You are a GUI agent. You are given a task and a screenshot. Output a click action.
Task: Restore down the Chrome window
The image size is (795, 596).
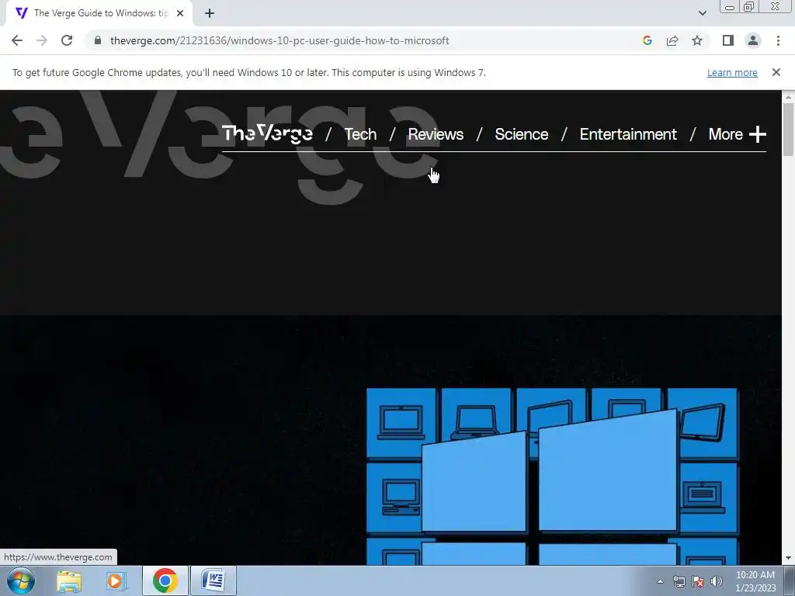point(749,6)
